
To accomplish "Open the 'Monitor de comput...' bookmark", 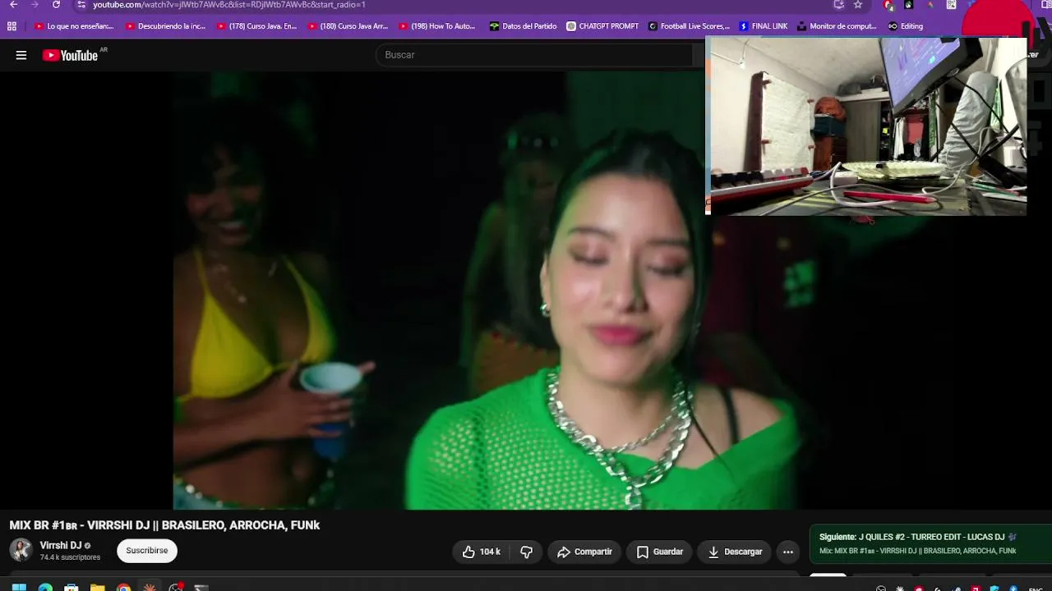I will (837, 26).
